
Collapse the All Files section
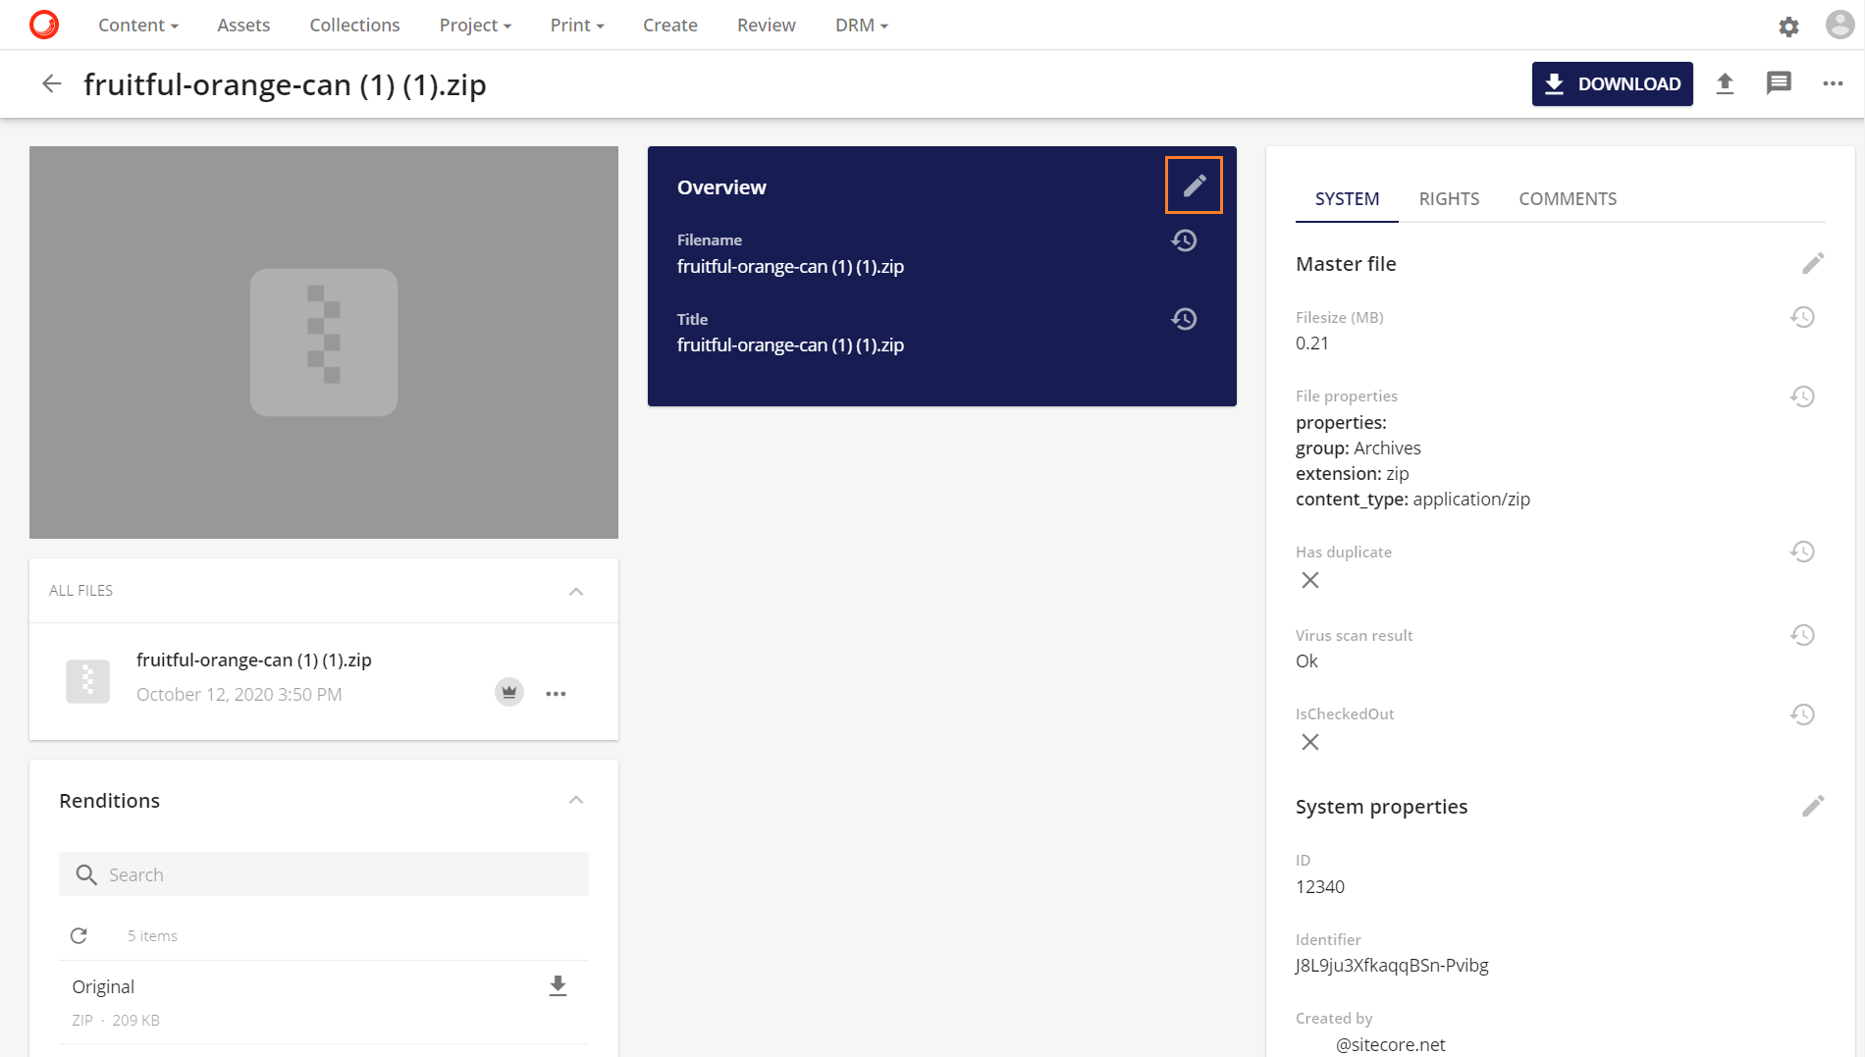point(576,591)
